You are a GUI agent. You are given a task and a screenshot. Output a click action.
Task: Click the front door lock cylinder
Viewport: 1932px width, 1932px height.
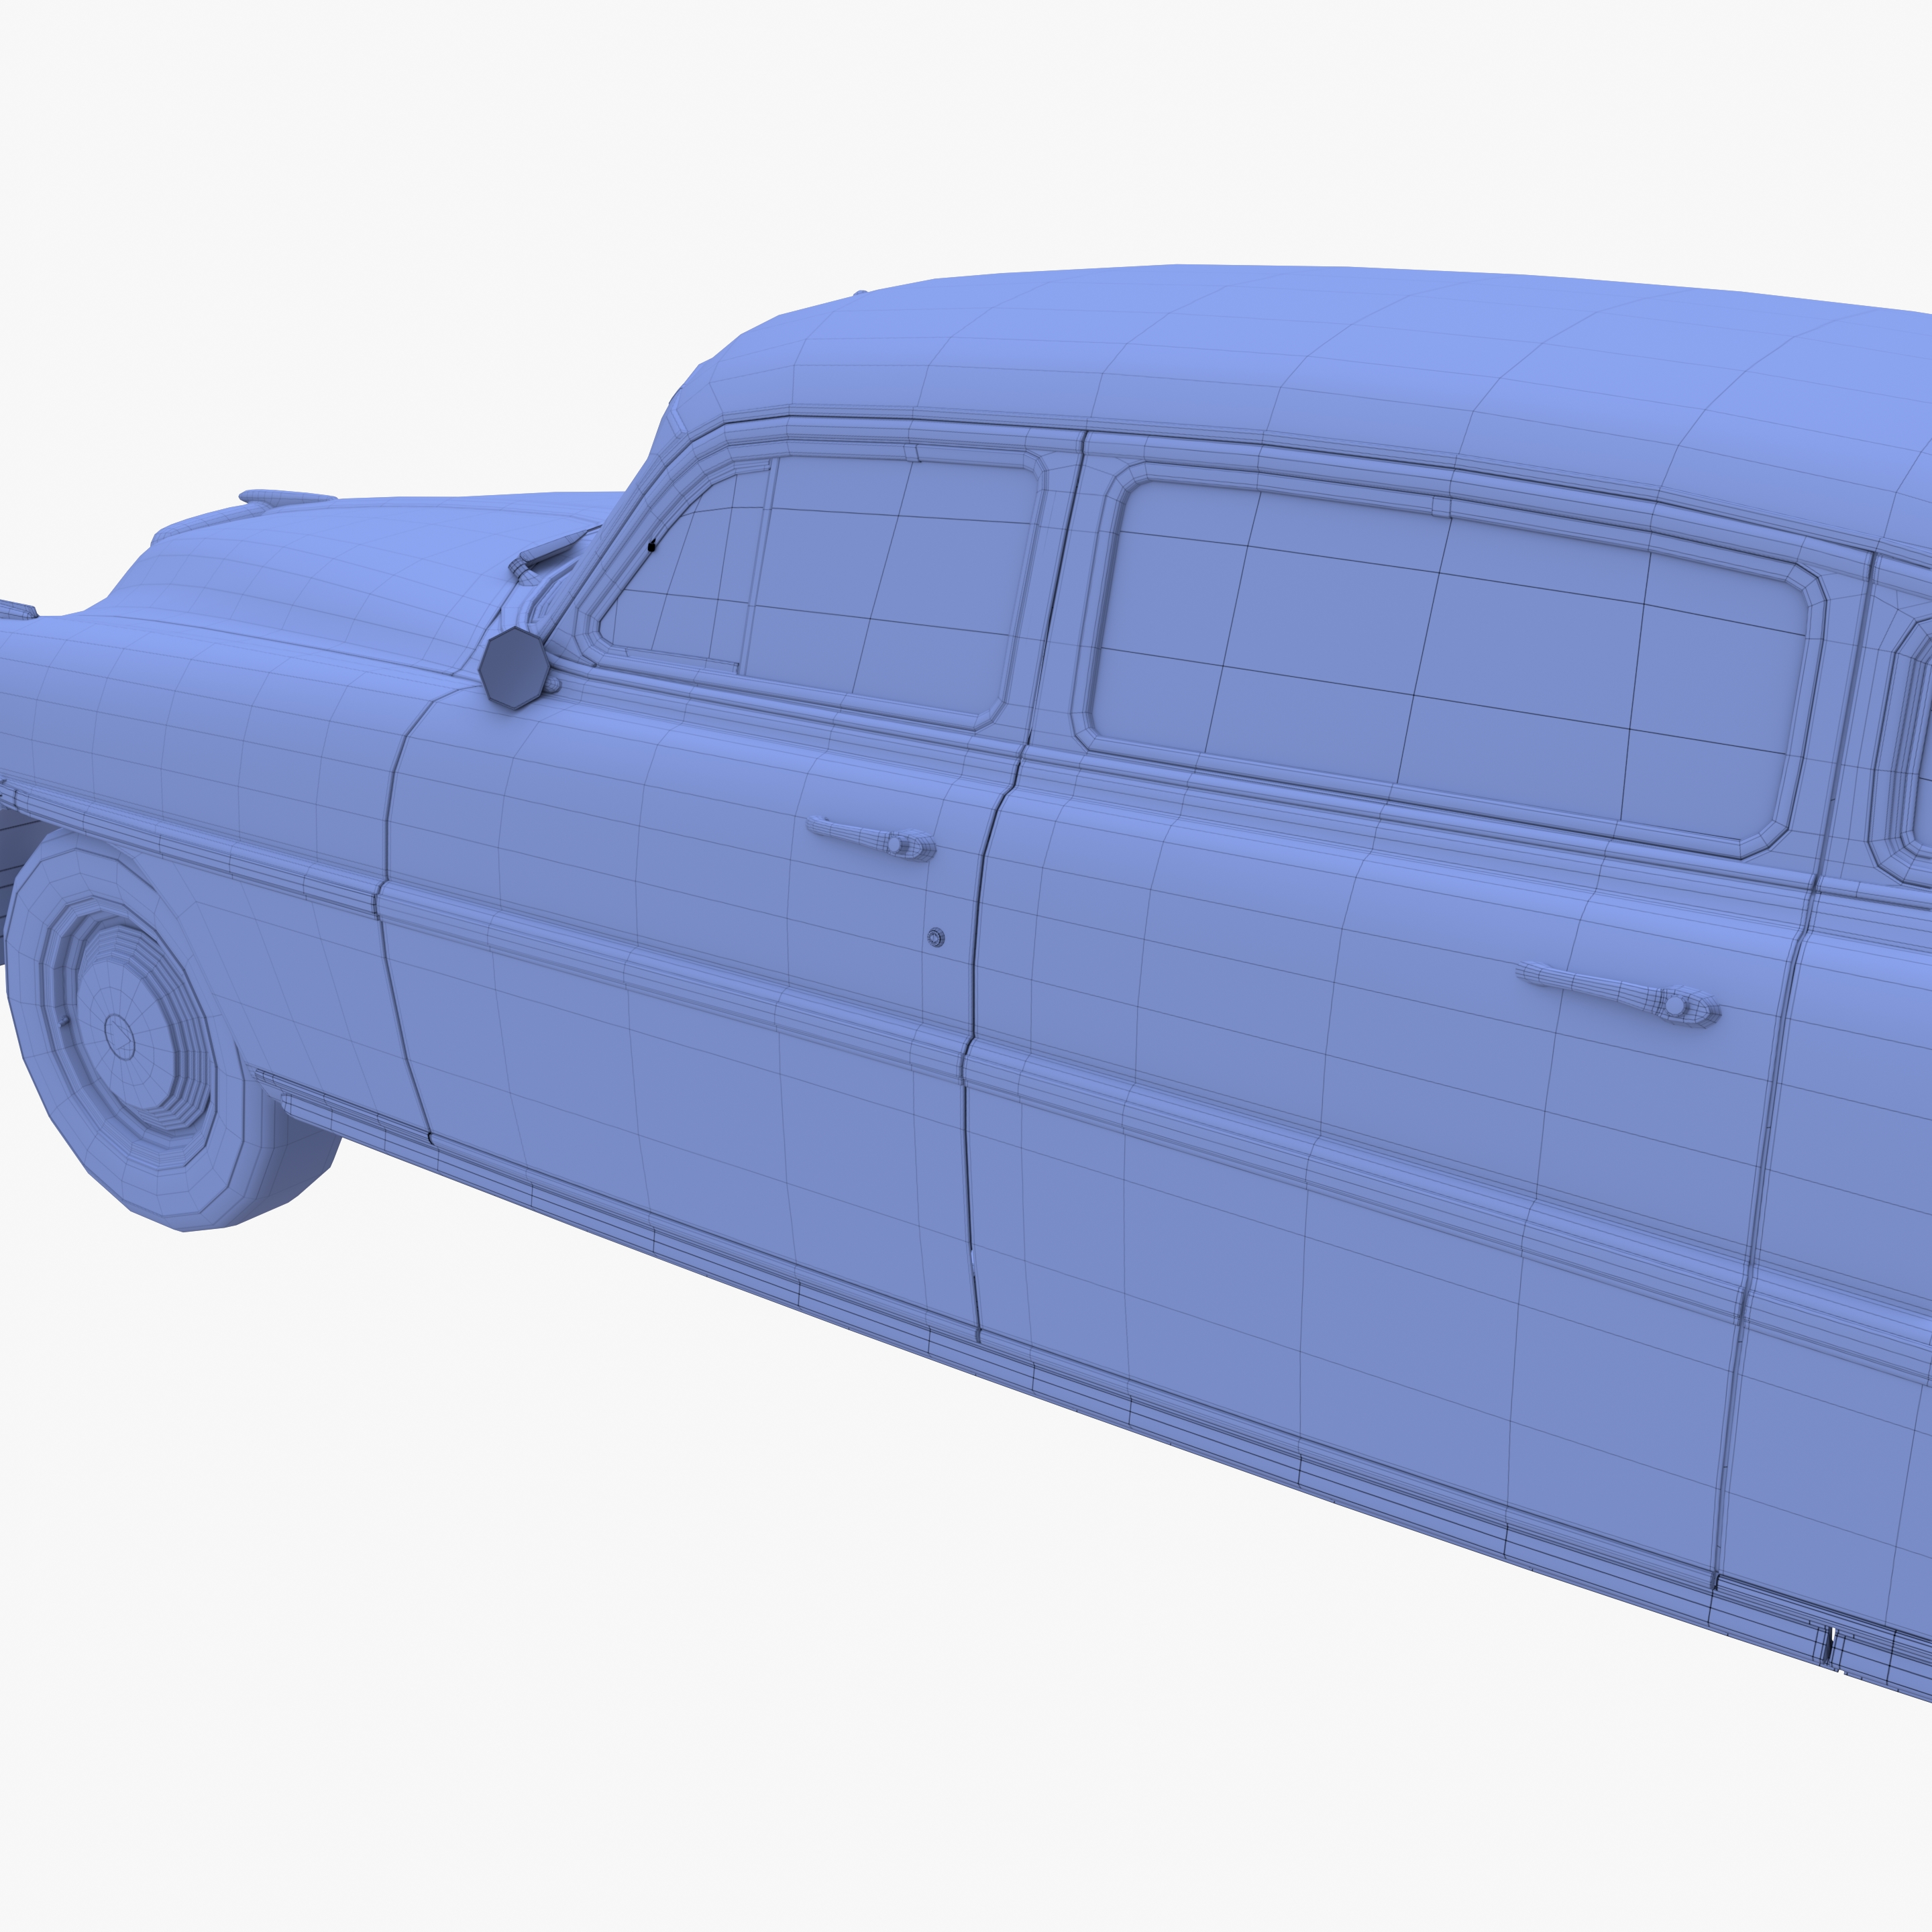pyautogui.click(x=936, y=937)
